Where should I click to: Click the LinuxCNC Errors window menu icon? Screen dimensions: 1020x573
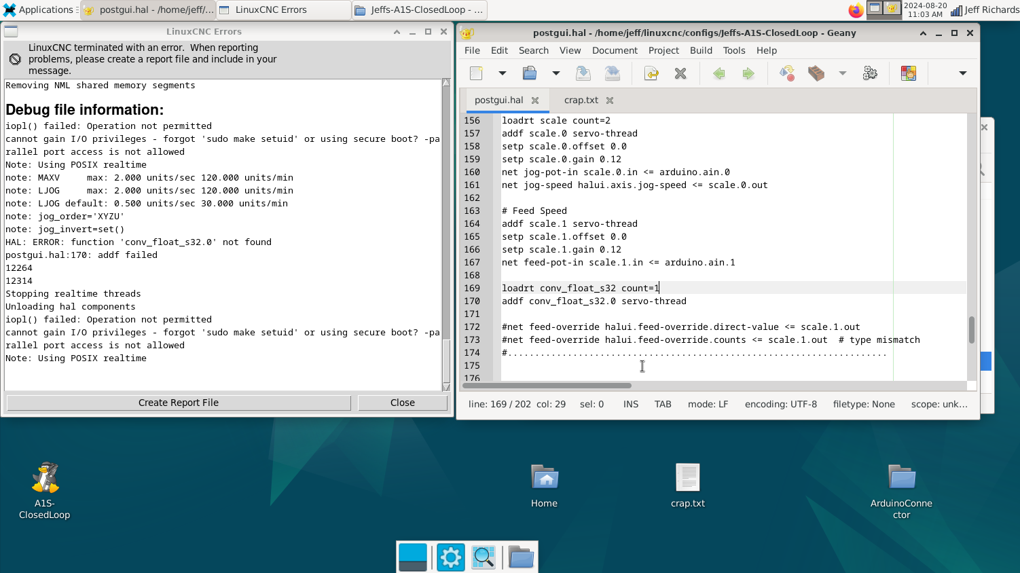(x=11, y=31)
